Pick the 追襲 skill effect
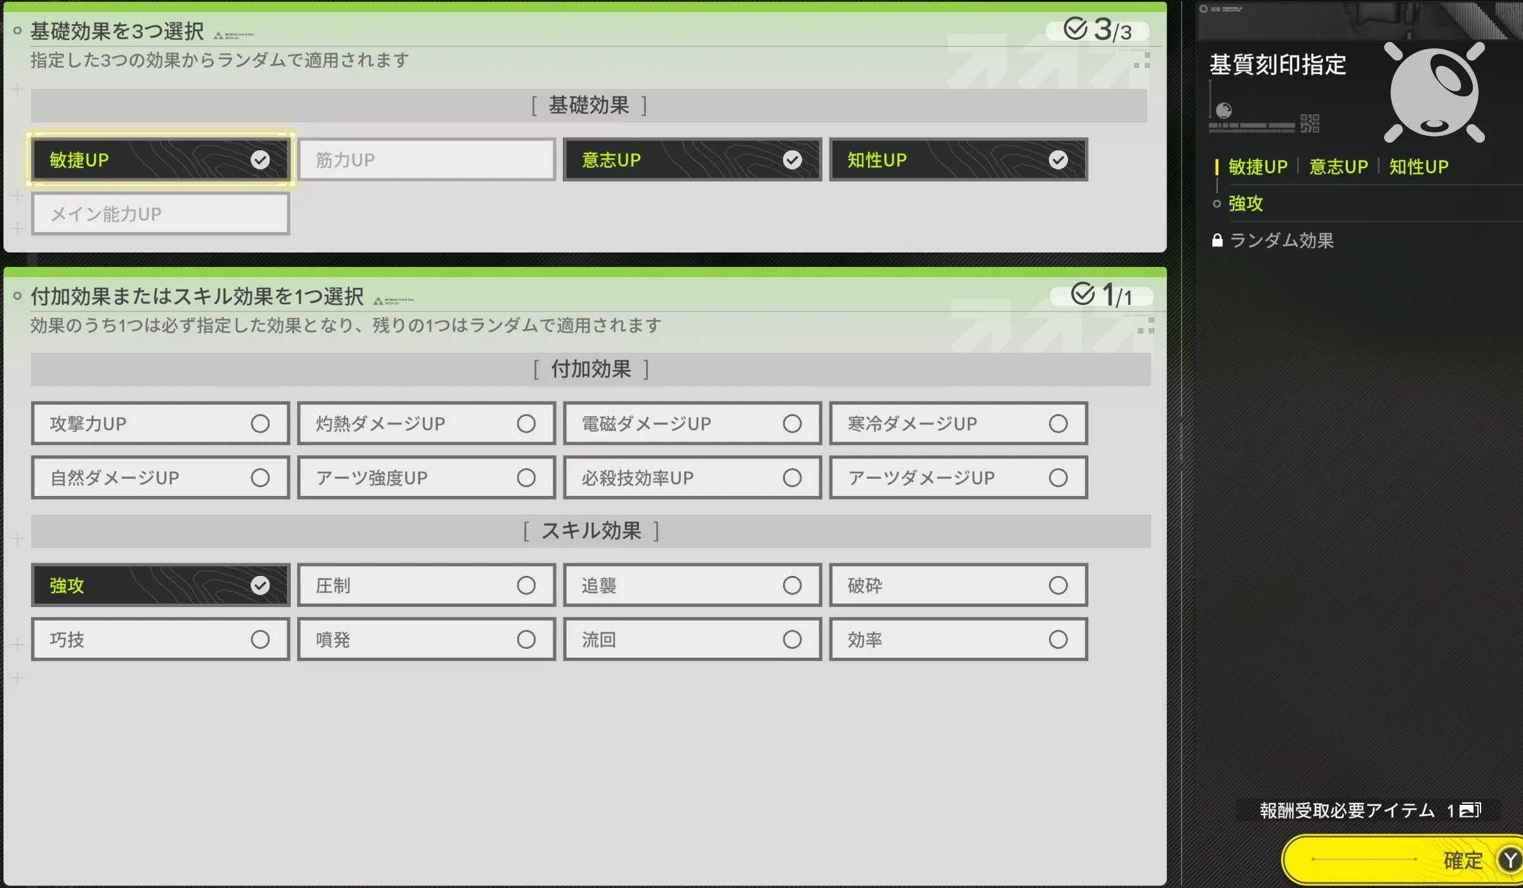 click(x=692, y=585)
